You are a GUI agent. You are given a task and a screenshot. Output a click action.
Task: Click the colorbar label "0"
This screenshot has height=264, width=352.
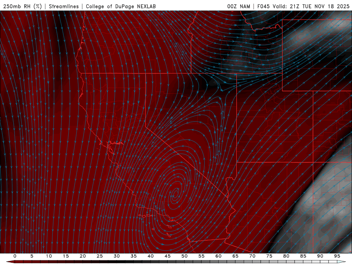coord(15,256)
